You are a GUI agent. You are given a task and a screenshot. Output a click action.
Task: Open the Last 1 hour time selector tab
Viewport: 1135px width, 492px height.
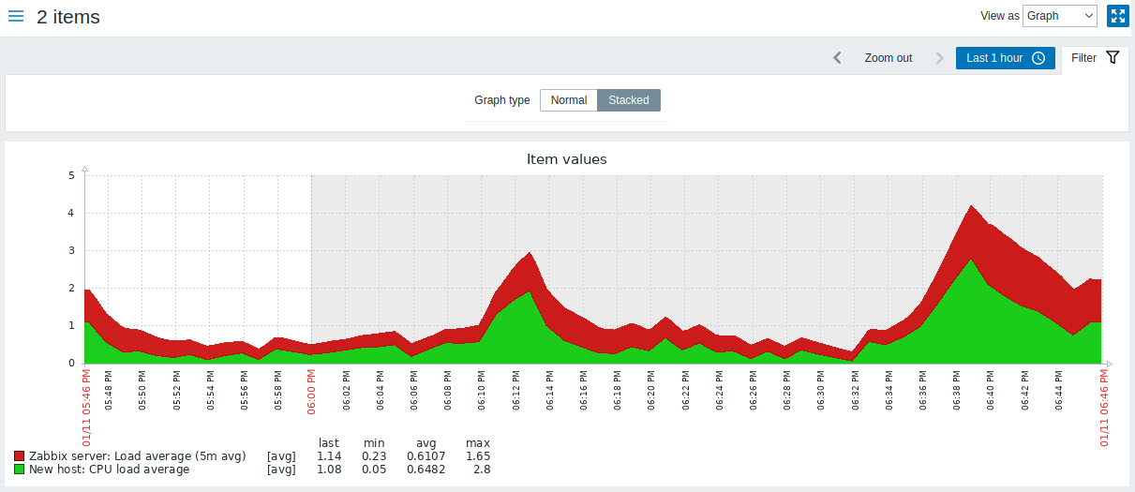[1005, 58]
